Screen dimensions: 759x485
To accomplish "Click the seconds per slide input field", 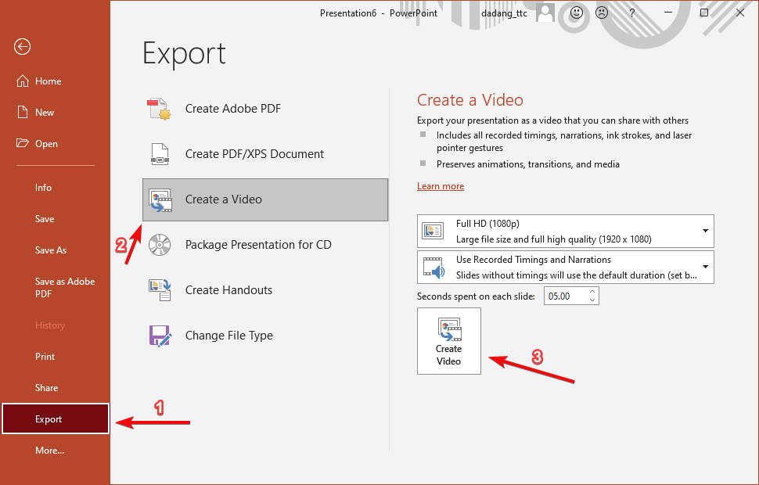I will (x=563, y=296).
